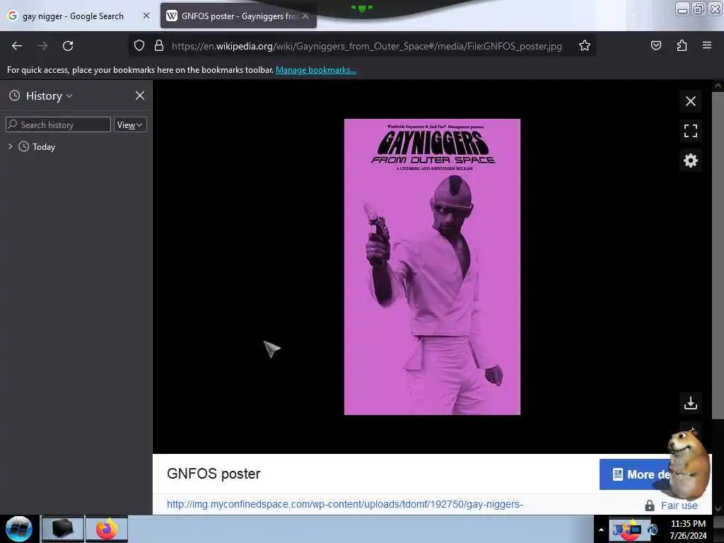Bookmark this page with the star
Screen dimensions: 724x543
point(585,45)
